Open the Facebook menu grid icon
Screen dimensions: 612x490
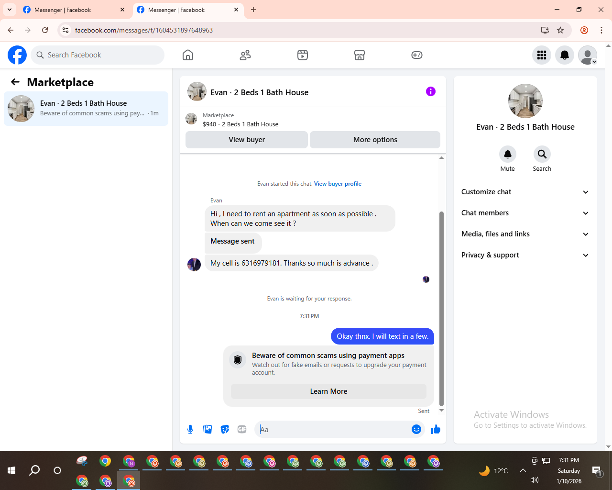tap(542, 55)
